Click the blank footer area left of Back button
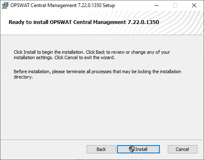 point(43,150)
